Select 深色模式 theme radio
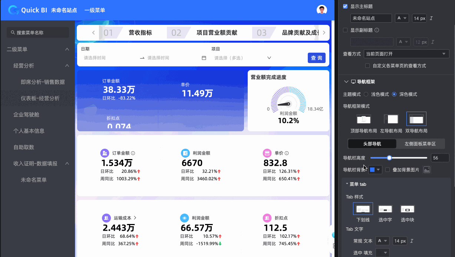 394,94
